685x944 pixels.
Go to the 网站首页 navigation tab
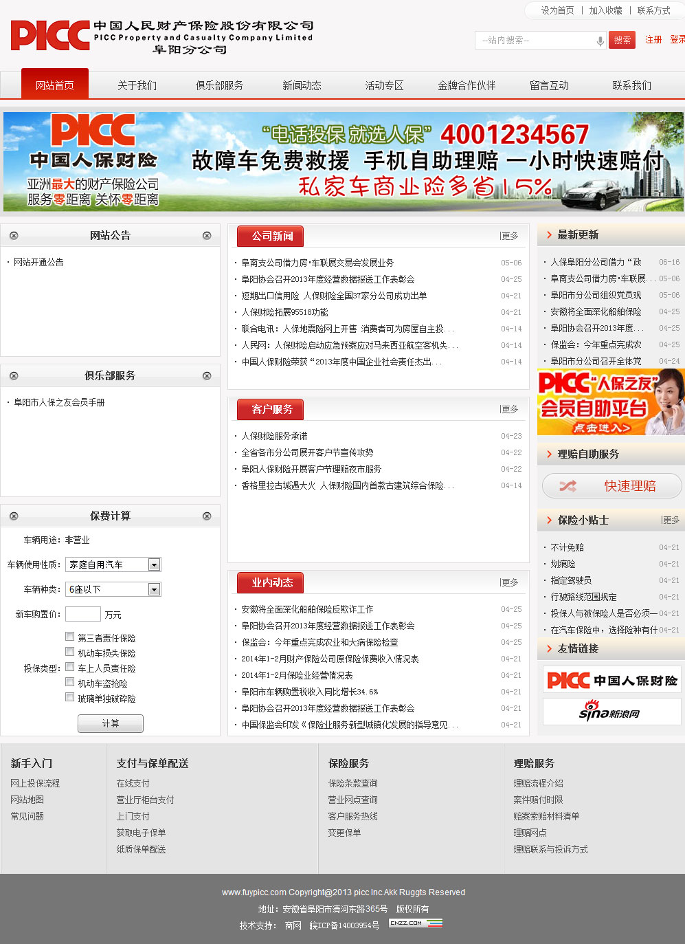55,84
